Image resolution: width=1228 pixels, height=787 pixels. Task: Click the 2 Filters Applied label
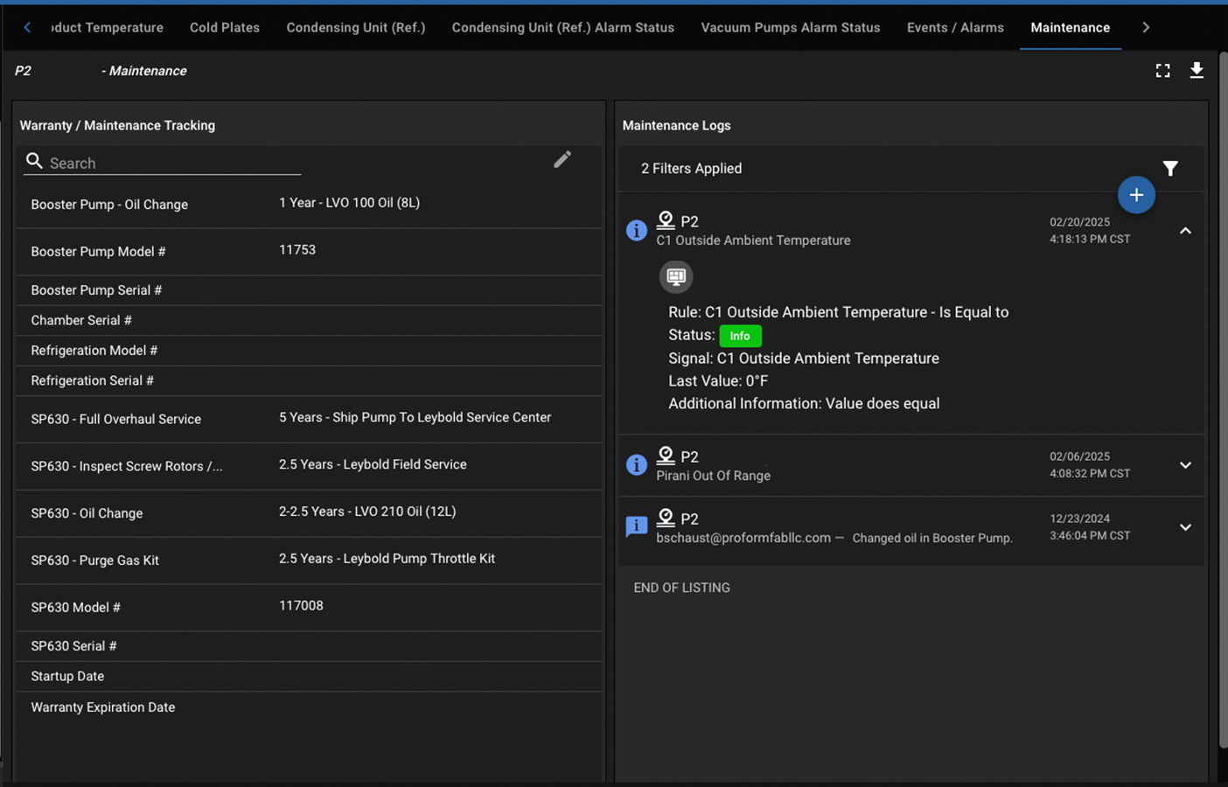point(691,168)
